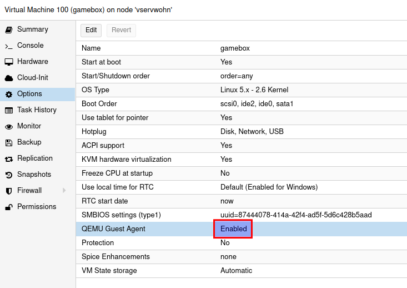
Task: Open the Console terminal icon
Action: 9,46
